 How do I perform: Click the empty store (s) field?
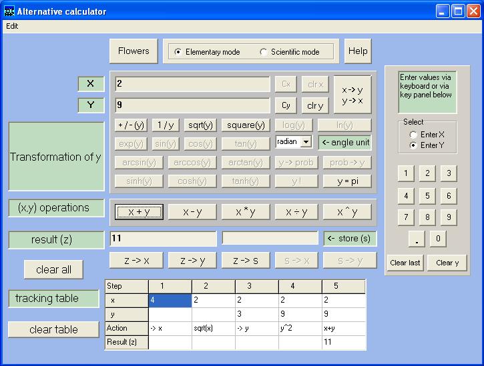(270, 238)
